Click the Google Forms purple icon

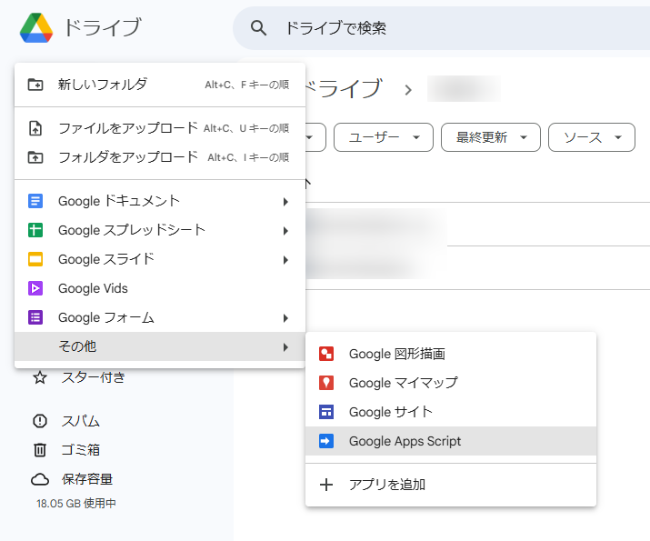pos(35,317)
